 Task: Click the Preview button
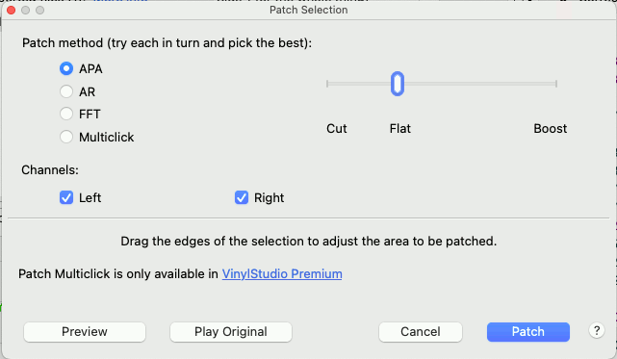click(85, 331)
